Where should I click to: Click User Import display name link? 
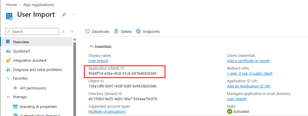pos(98,61)
